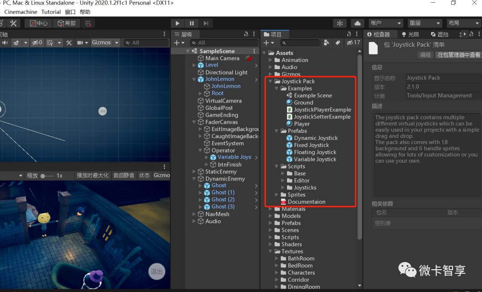Image resolution: width=482 pixels, height=292 pixels.
Task: Toggle 音频静音 in the Game view
Action: [124, 175]
